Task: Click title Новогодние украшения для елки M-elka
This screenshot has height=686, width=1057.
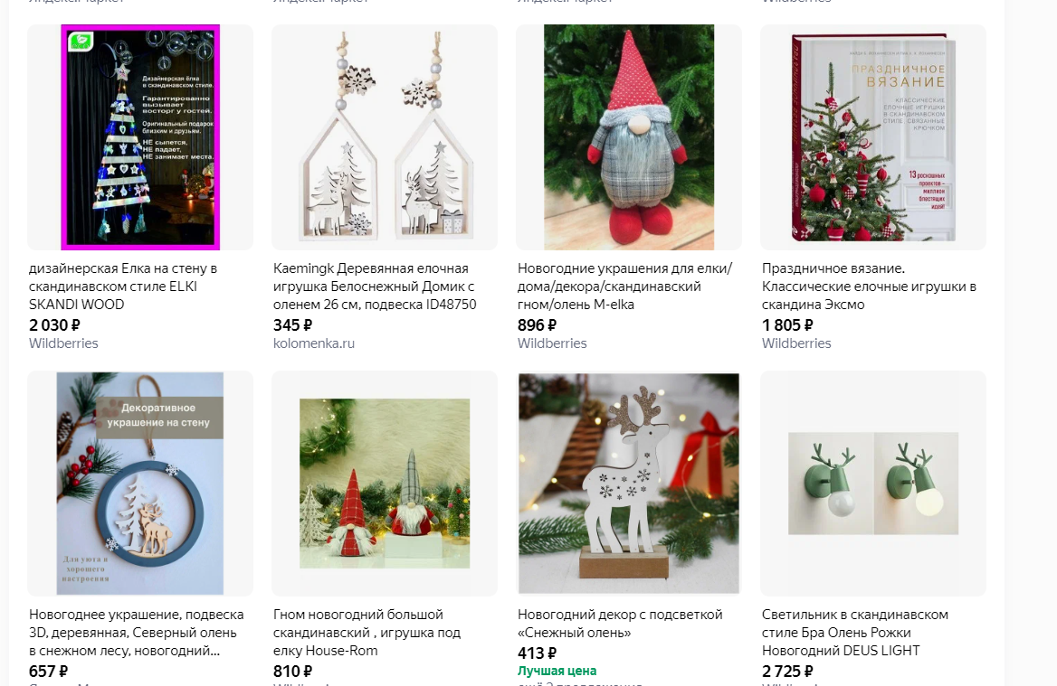Action: [x=625, y=287]
